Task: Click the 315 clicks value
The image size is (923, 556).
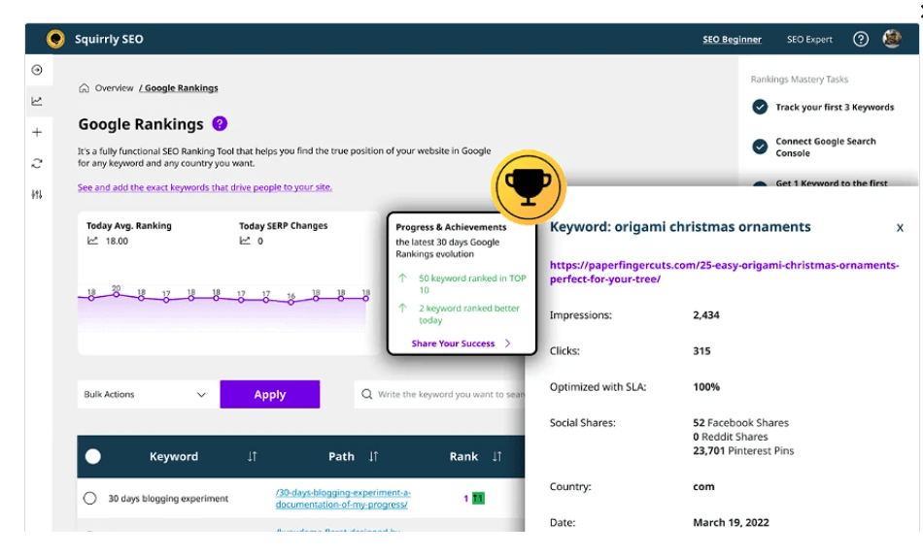Action: [701, 351]
